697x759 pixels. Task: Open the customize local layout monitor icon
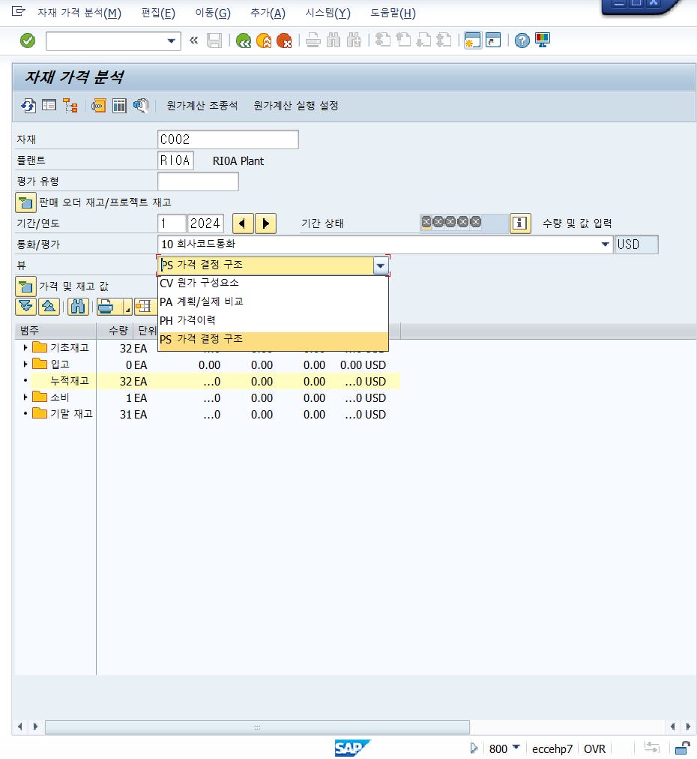pos(543,40)
